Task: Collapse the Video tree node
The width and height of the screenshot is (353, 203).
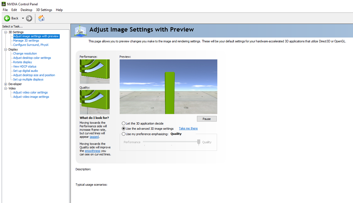Action: coord(6,89)
